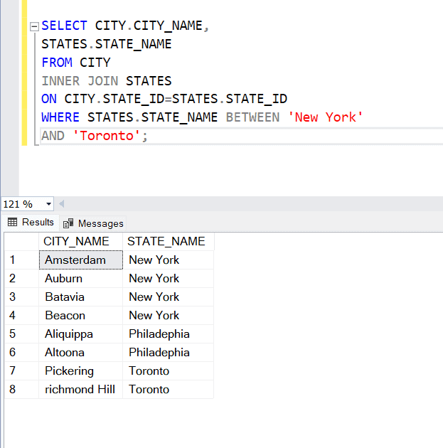Click the INNER JOIN keywords

[x=80, y=81]
